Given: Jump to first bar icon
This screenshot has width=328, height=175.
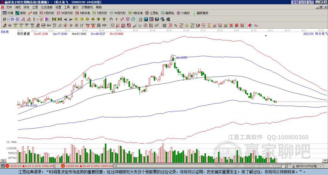Looking at the screenshot, I should click(54, 19).
